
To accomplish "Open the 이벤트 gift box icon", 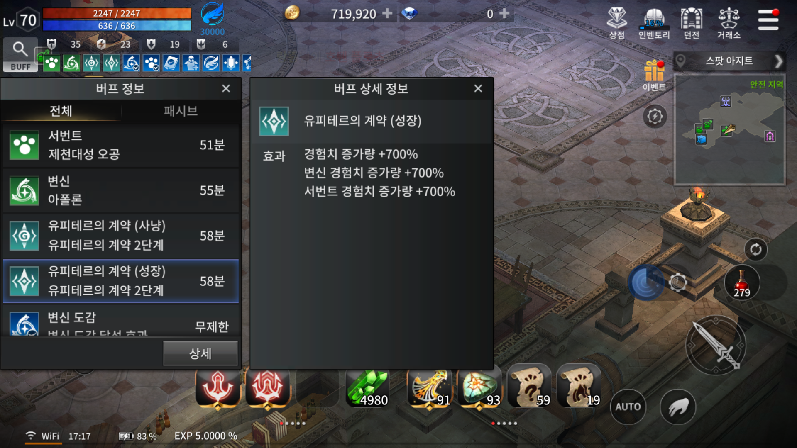I will [654, 75].
